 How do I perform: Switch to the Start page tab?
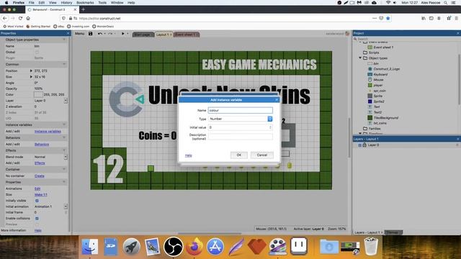click(143, 35)
